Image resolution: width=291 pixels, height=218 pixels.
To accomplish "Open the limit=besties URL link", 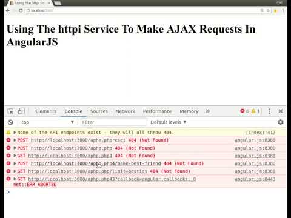I will 87,171.
